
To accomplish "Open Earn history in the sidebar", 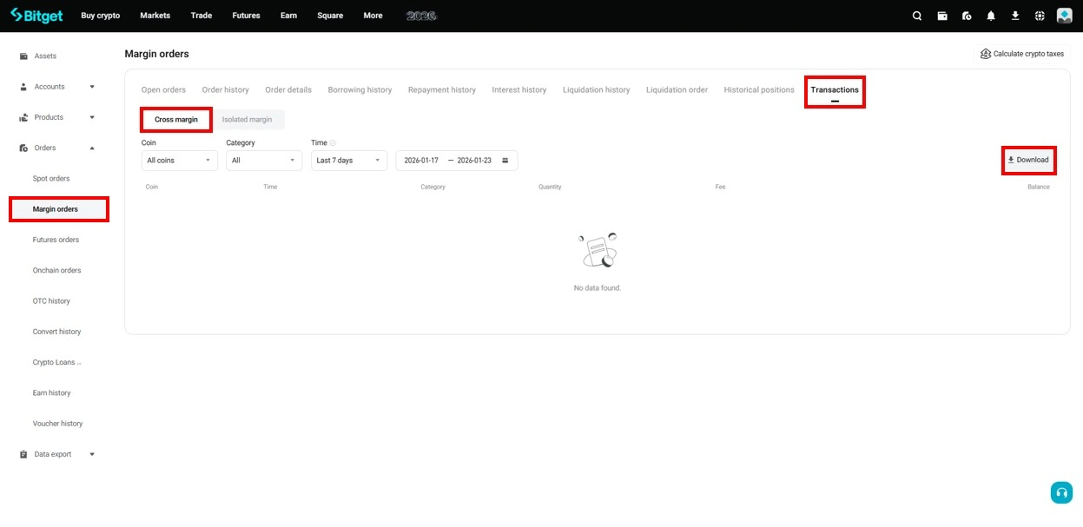I will click(51, 393).
